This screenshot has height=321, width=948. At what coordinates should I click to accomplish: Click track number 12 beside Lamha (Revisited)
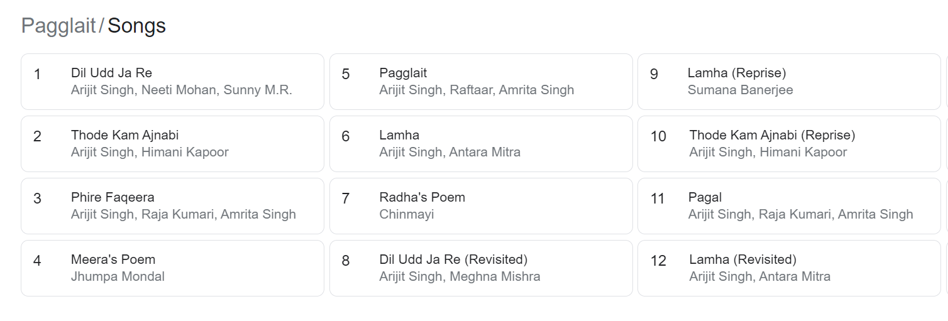tap(658, 261)
